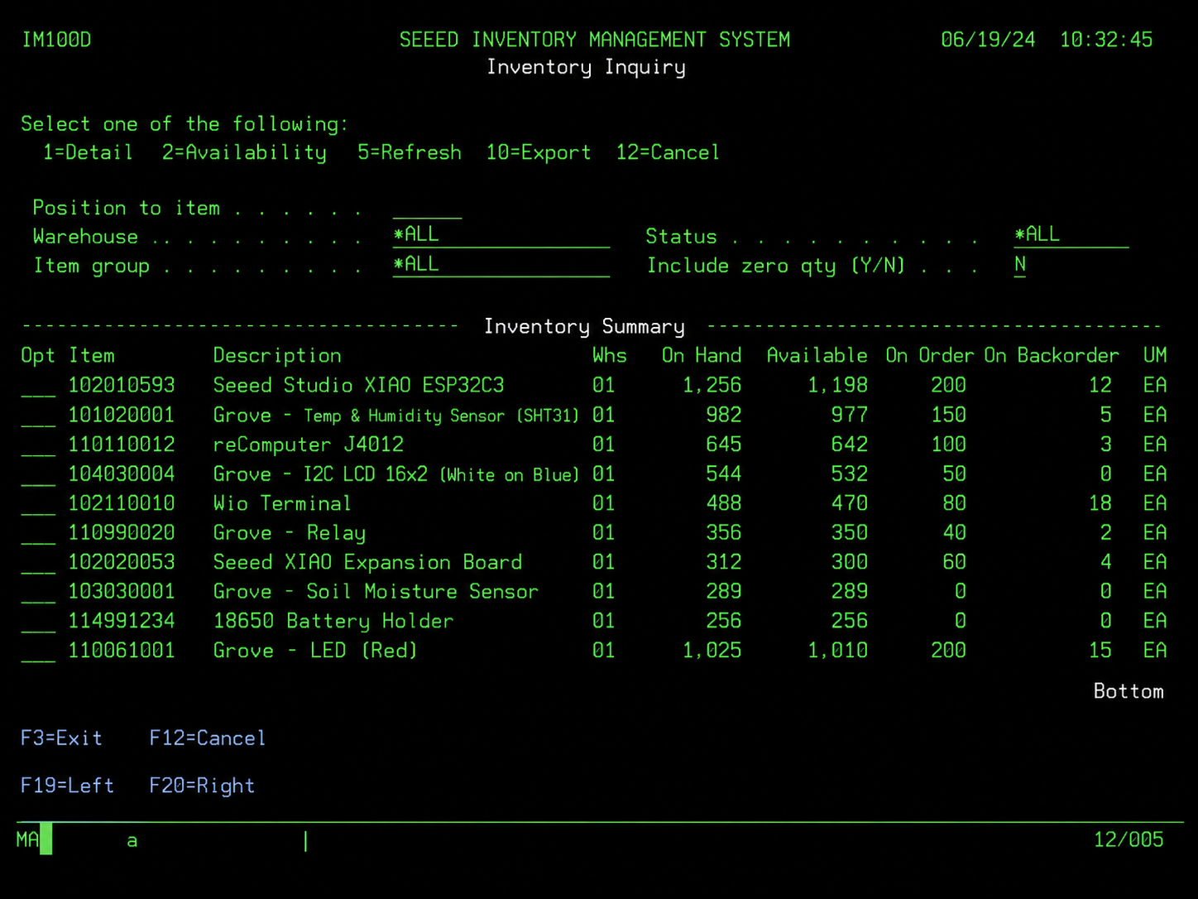The width and height of the screenshot is (1198, 899).
Task: Click item number 114991234
Action: coord(122,621)
